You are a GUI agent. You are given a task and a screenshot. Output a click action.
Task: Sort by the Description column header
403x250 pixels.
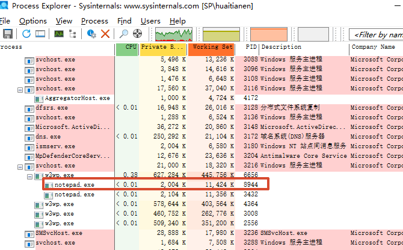304,49
